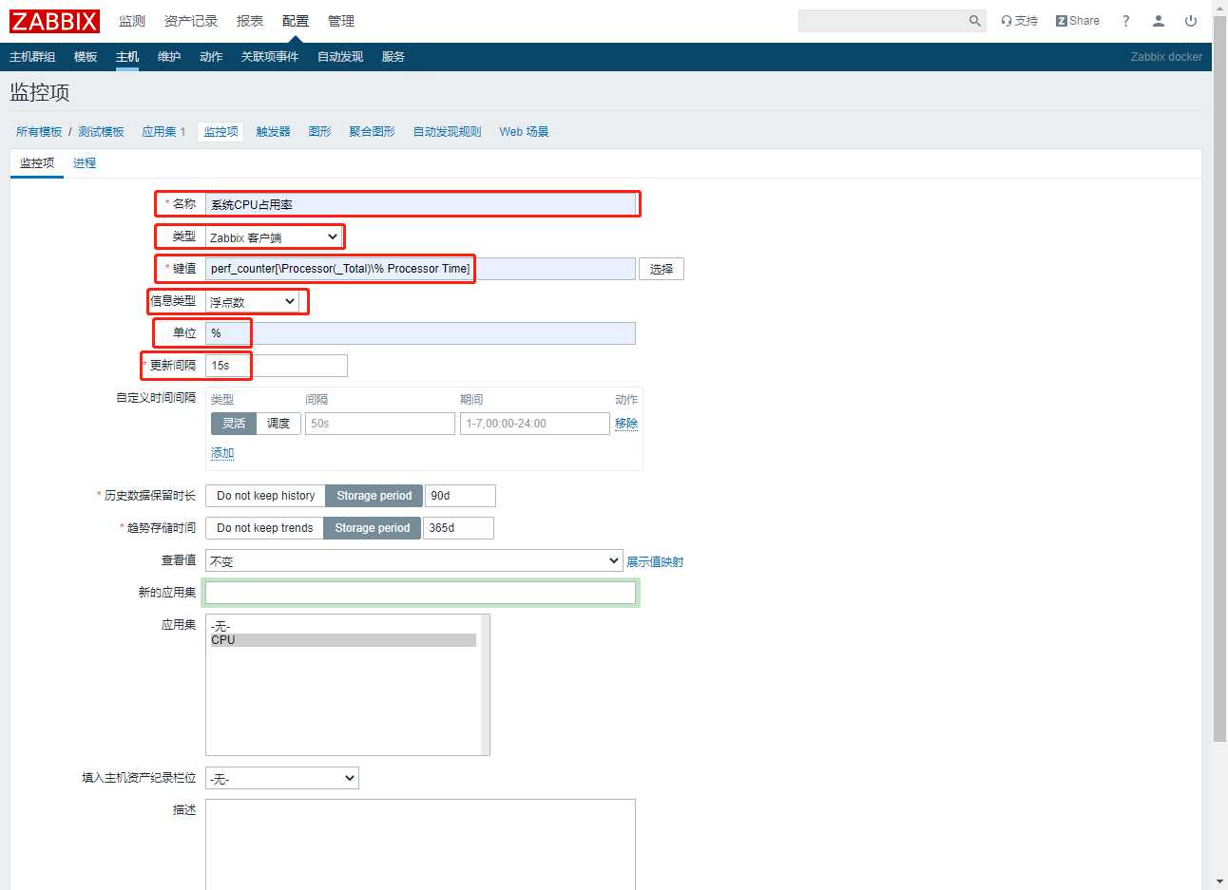The width and height of the screenshot is (1228, 890).
Task: Open the 填入主机资产纪录栏位 dropdown
Action: pos(282,778)
